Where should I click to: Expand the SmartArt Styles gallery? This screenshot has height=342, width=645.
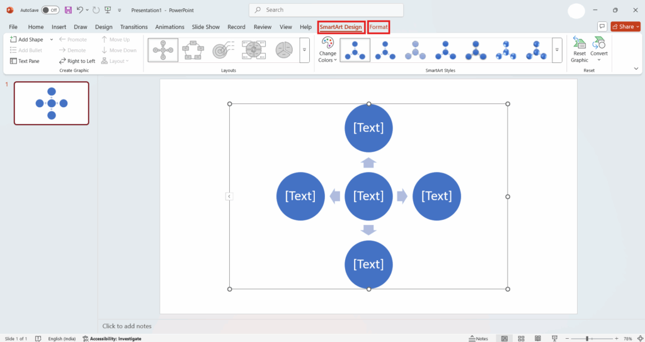[557, 50]
